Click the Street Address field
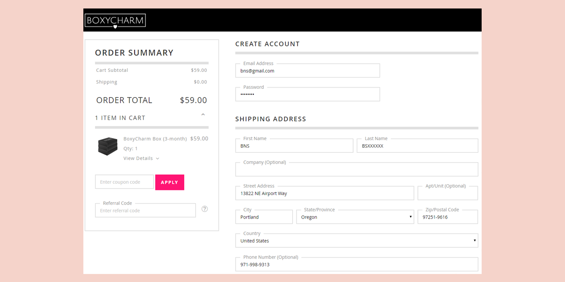The height and width of the screenshot is (282, 565). [x=324, y=194]
